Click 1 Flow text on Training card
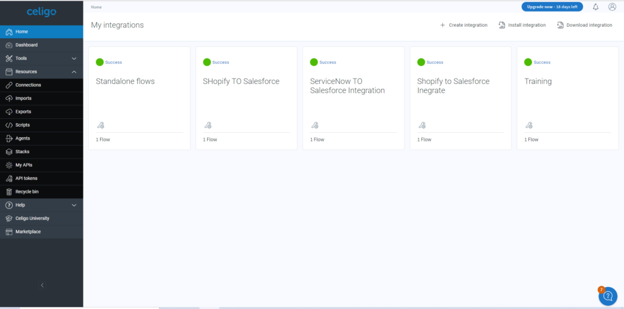624x309 pixels. click(531, 140)
